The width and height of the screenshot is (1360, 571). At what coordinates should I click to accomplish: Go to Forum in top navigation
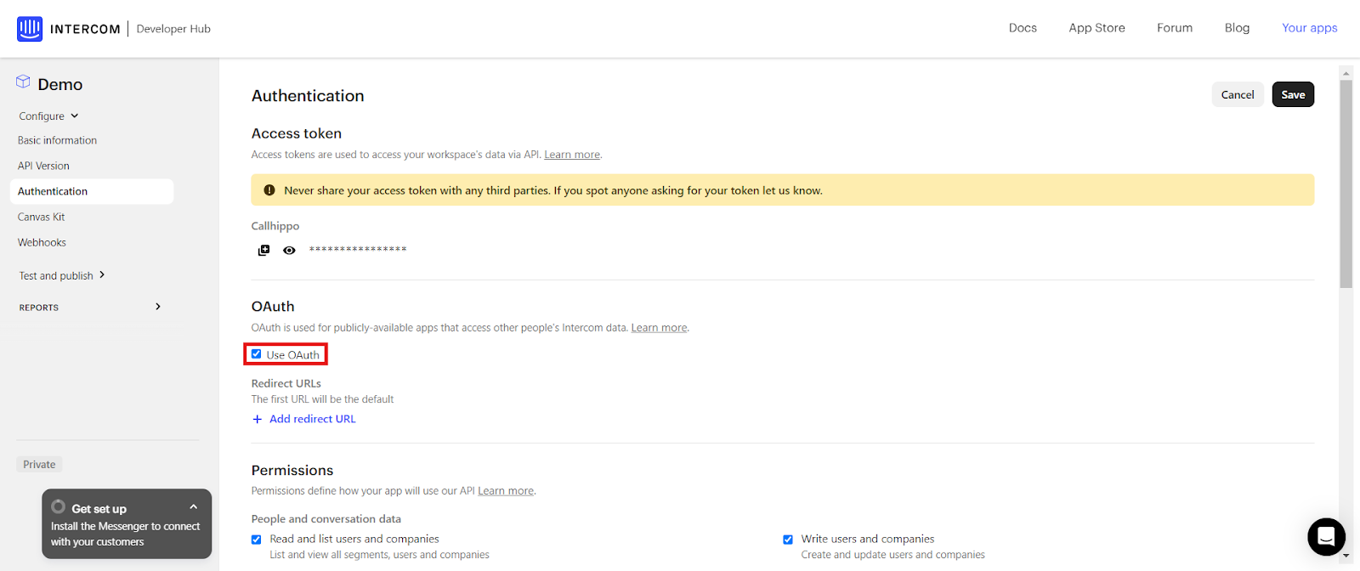pos(1175,28)
